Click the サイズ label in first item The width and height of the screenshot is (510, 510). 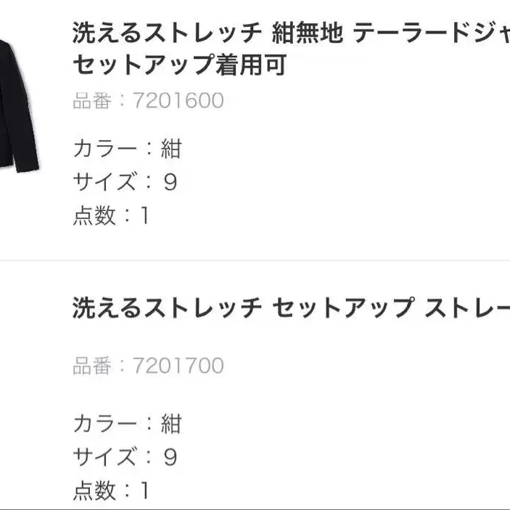click(x=104, y=182)
